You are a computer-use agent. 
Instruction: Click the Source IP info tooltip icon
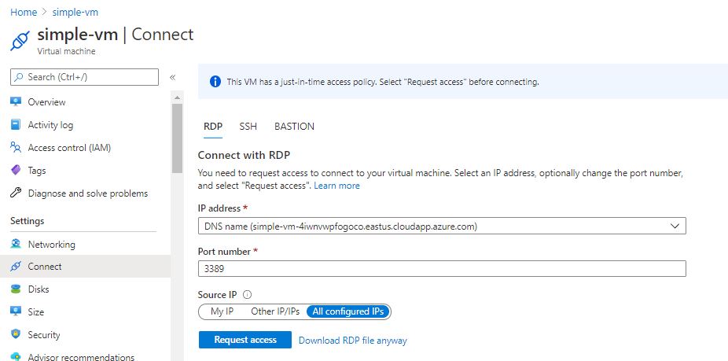pyautogui.click(x=247, y=295)
